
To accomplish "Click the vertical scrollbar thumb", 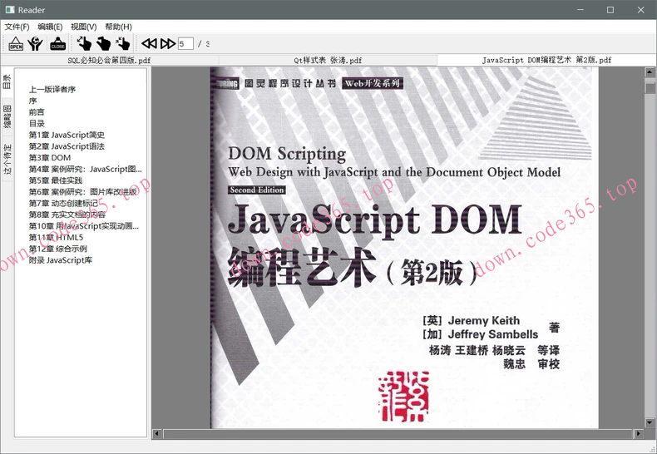I will coord(650,88).
